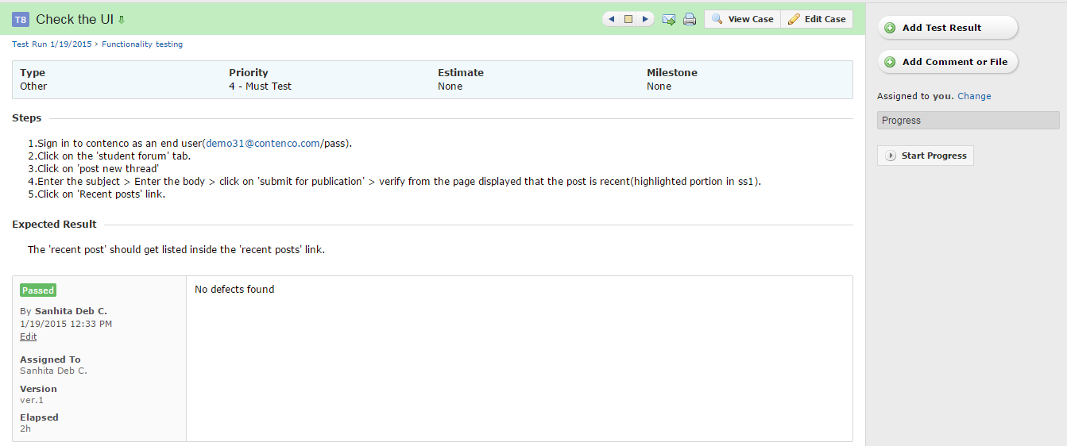Click the Progress bar field
Image resolution: width=1067 pixels, height=446 pixels.
coord(968,121)
